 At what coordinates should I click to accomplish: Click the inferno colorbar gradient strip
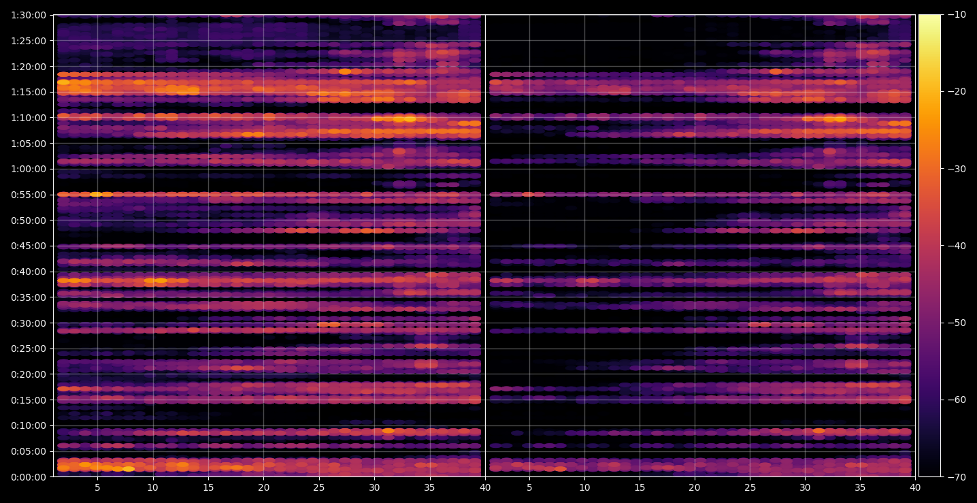[929, 246]
